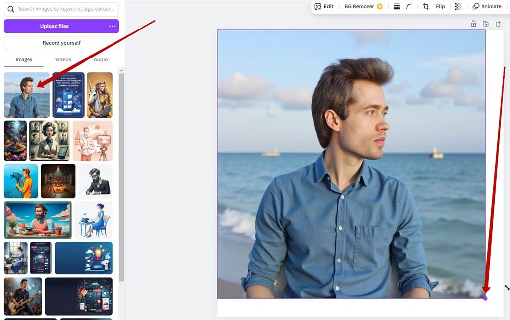Open the Edit image tool
510x320 pixels.
pyautogui.click(x=324, y=6)
